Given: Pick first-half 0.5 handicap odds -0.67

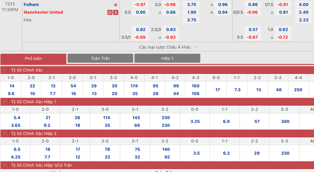Looking at the screenshot, I should [252, 37].
